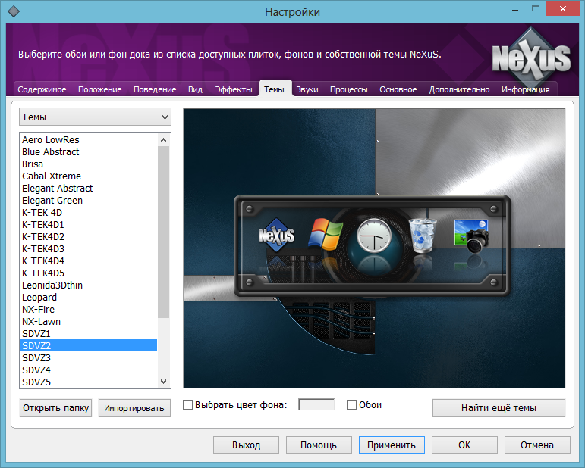Open the 'Процессы' tab
The width and height of the screenshot is (585, 468).
(349, 89)
